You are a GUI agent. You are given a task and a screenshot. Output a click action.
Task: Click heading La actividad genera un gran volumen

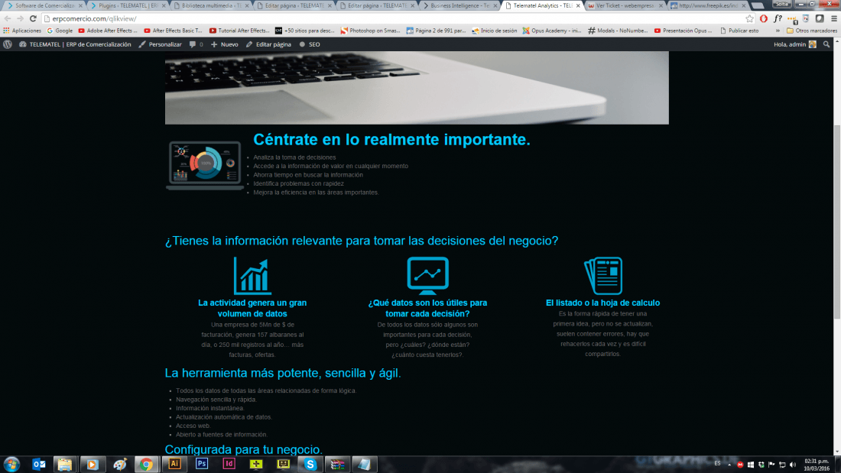point(252,308)
